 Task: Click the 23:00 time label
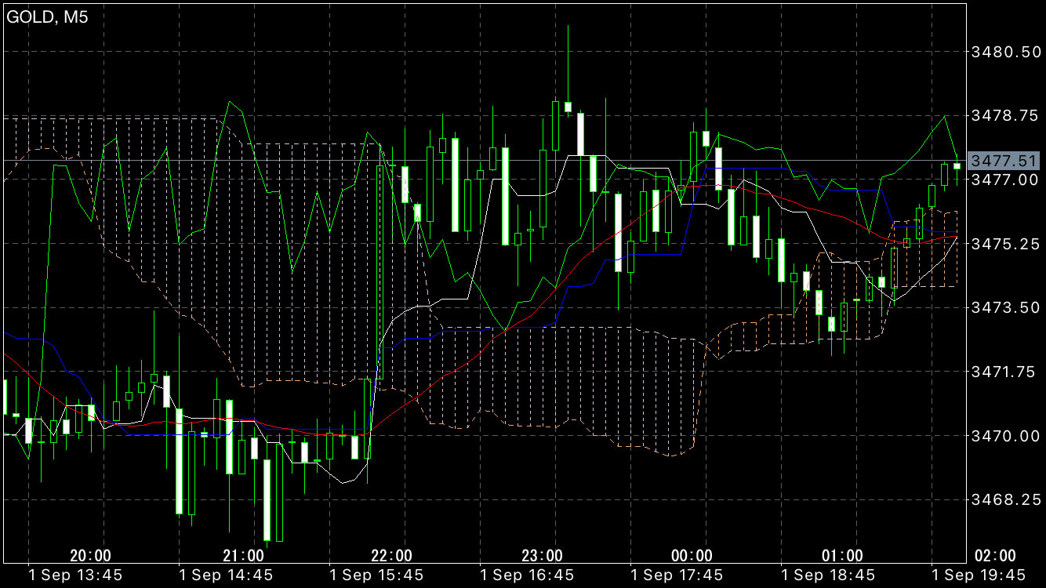pos(543,556)
